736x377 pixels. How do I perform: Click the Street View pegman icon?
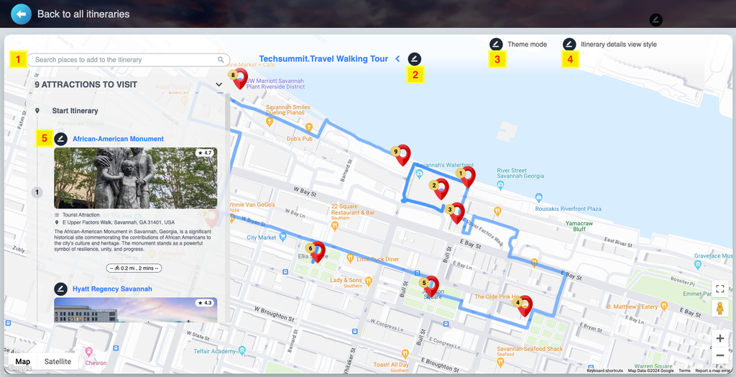click(720, 309)
